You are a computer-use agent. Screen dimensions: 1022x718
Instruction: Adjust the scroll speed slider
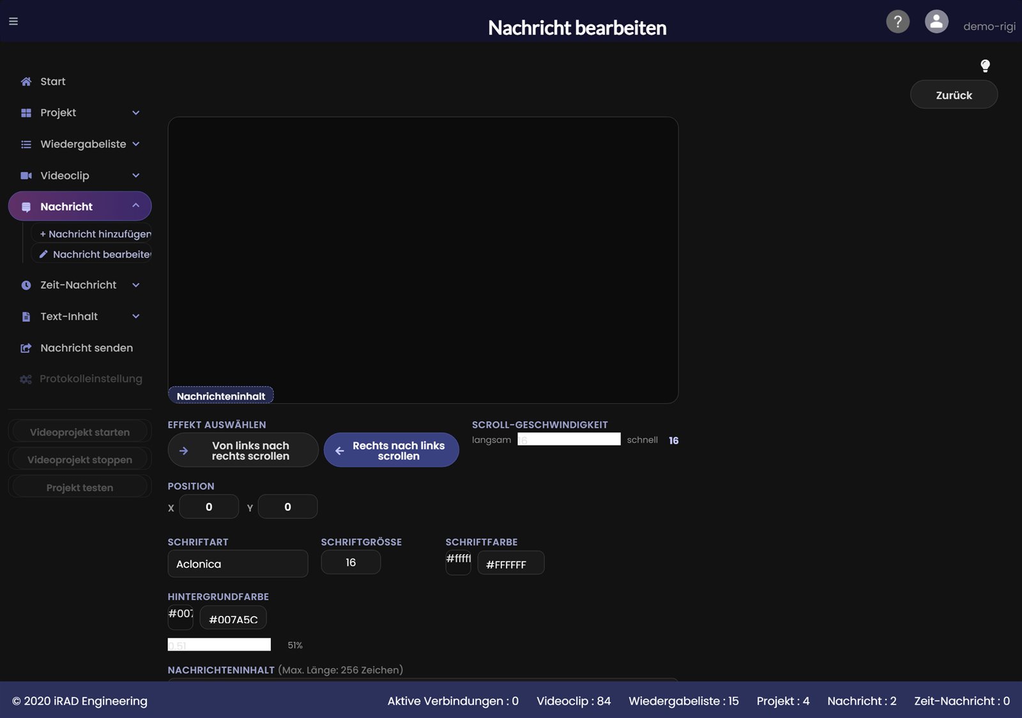click(x=568, y=440)
